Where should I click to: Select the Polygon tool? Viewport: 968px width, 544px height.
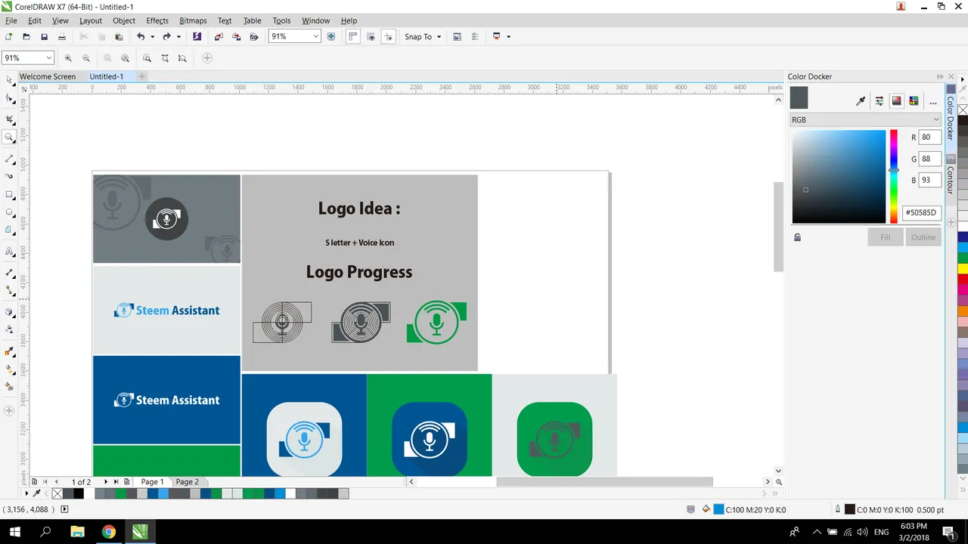pyautogui.click(x=9, y=230)
